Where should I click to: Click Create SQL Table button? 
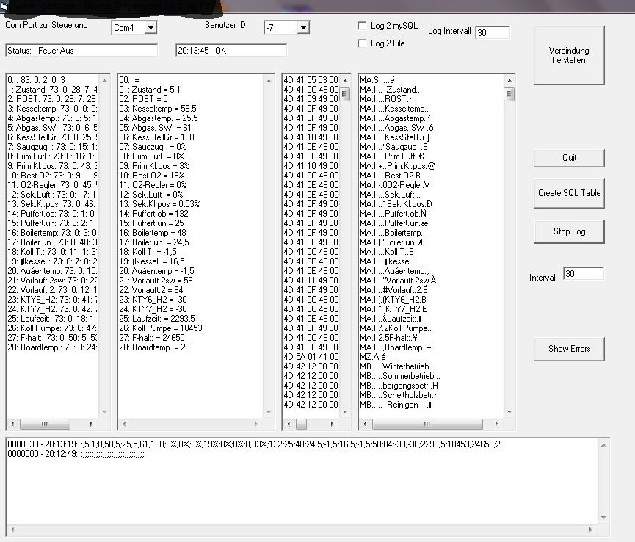point(569,193)
